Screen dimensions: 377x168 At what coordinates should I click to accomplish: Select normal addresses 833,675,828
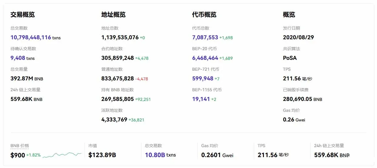[117, 79]
